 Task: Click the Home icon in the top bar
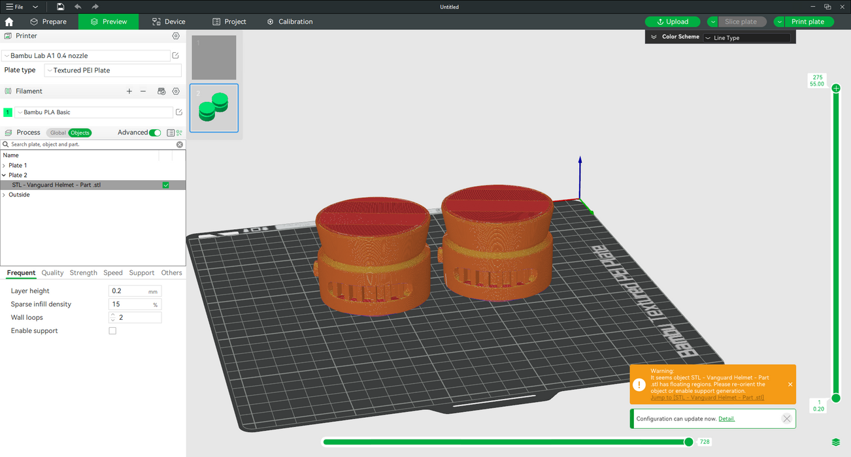(9, 22)
